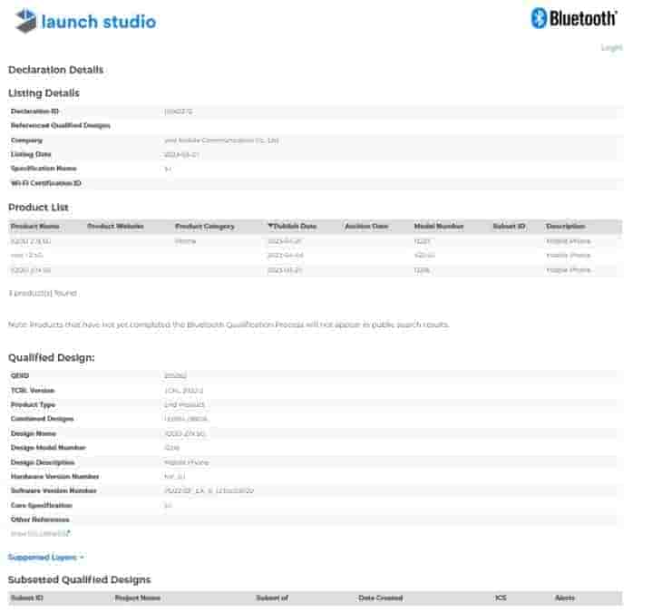
Task: Sort by the Product Category column header
Action: click(x=204, y=226)
